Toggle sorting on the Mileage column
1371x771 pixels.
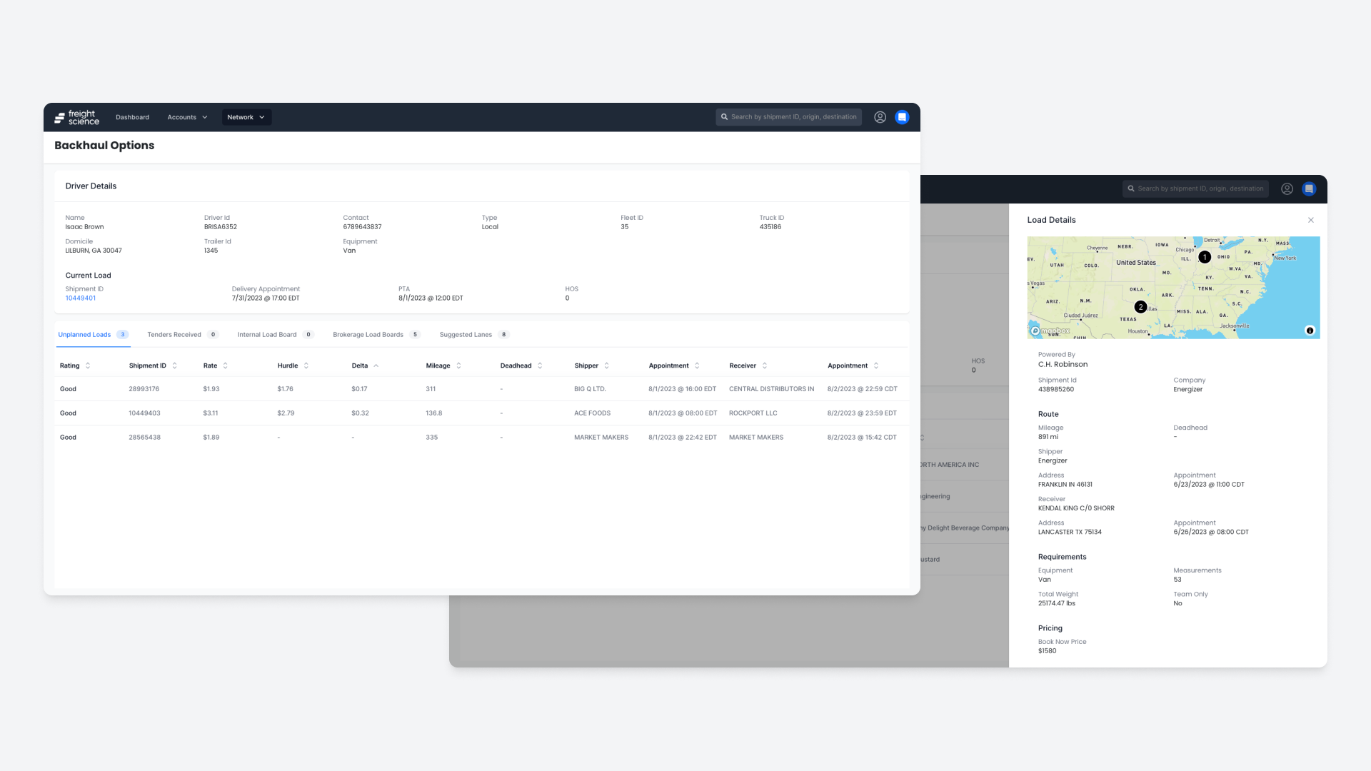point(458,366)
